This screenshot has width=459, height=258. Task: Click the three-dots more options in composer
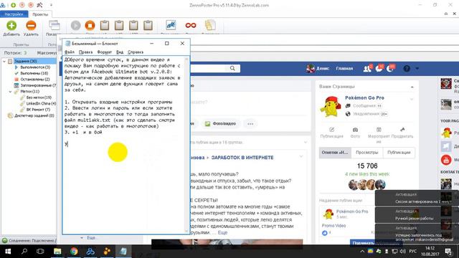tap(250, 124)
